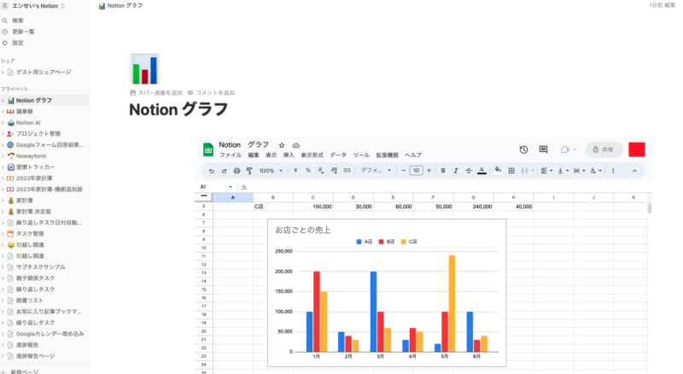The width and height of the screenshot is (683, 374).
Task: Increase font size with plus button
Action: 429,171
